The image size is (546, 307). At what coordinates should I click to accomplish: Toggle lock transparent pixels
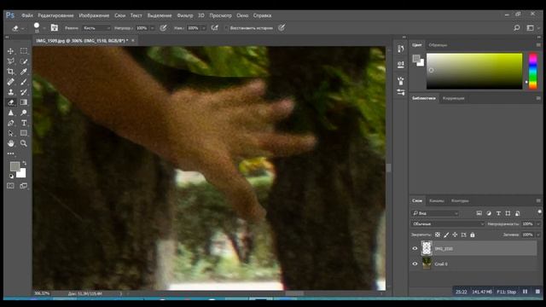tap(438, 235)
